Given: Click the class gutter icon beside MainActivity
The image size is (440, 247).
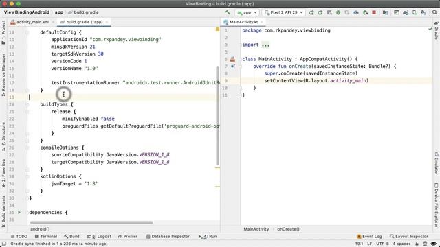Looking at the screenshot, I should (x=232, y=59).
